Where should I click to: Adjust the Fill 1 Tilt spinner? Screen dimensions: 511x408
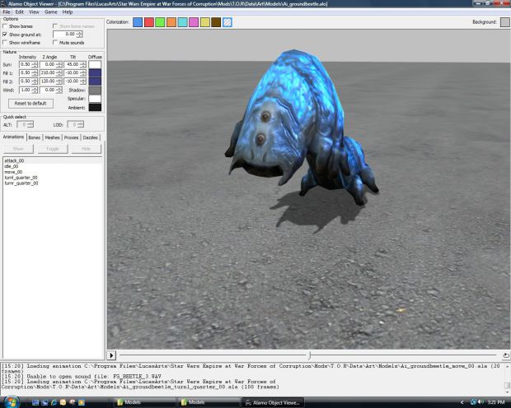pos(75,73)
